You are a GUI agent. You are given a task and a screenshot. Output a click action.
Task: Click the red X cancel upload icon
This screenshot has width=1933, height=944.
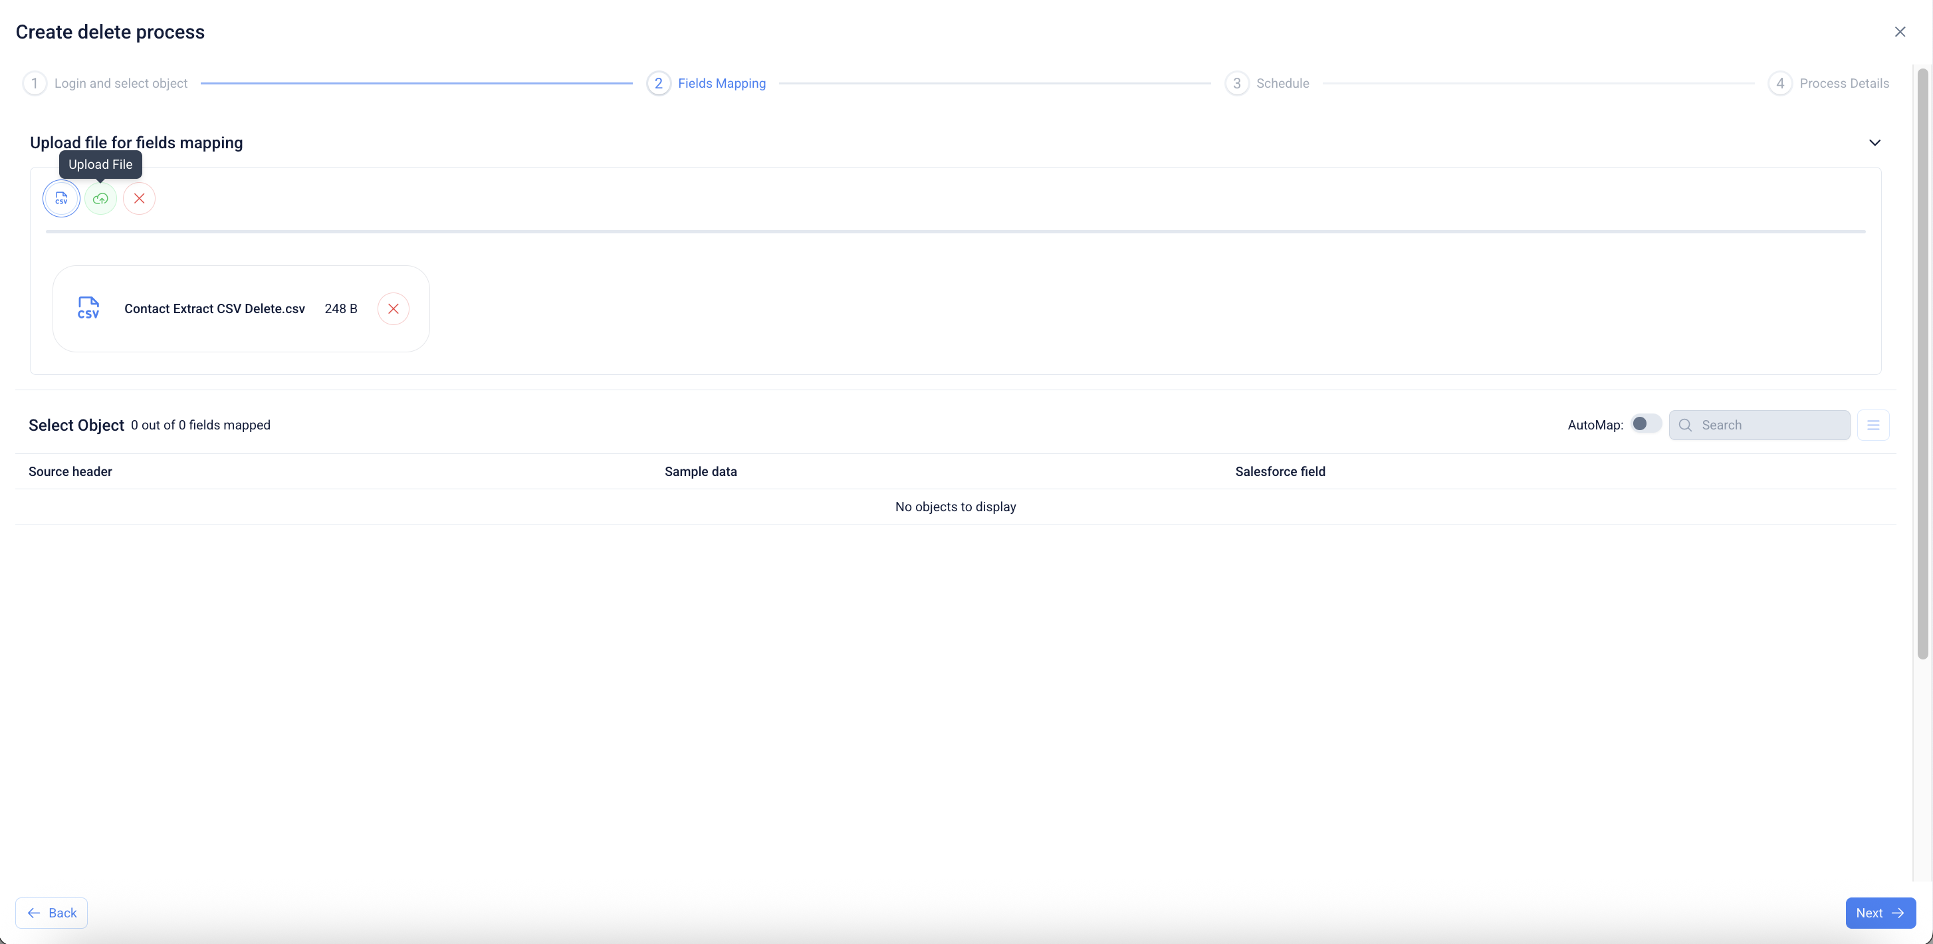[140, 199]
